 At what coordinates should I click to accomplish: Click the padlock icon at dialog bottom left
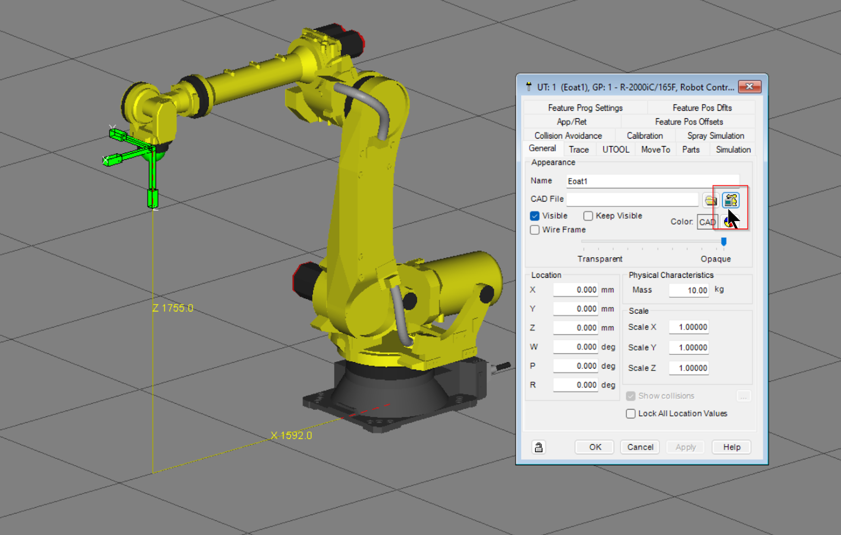tap(539, 447)
